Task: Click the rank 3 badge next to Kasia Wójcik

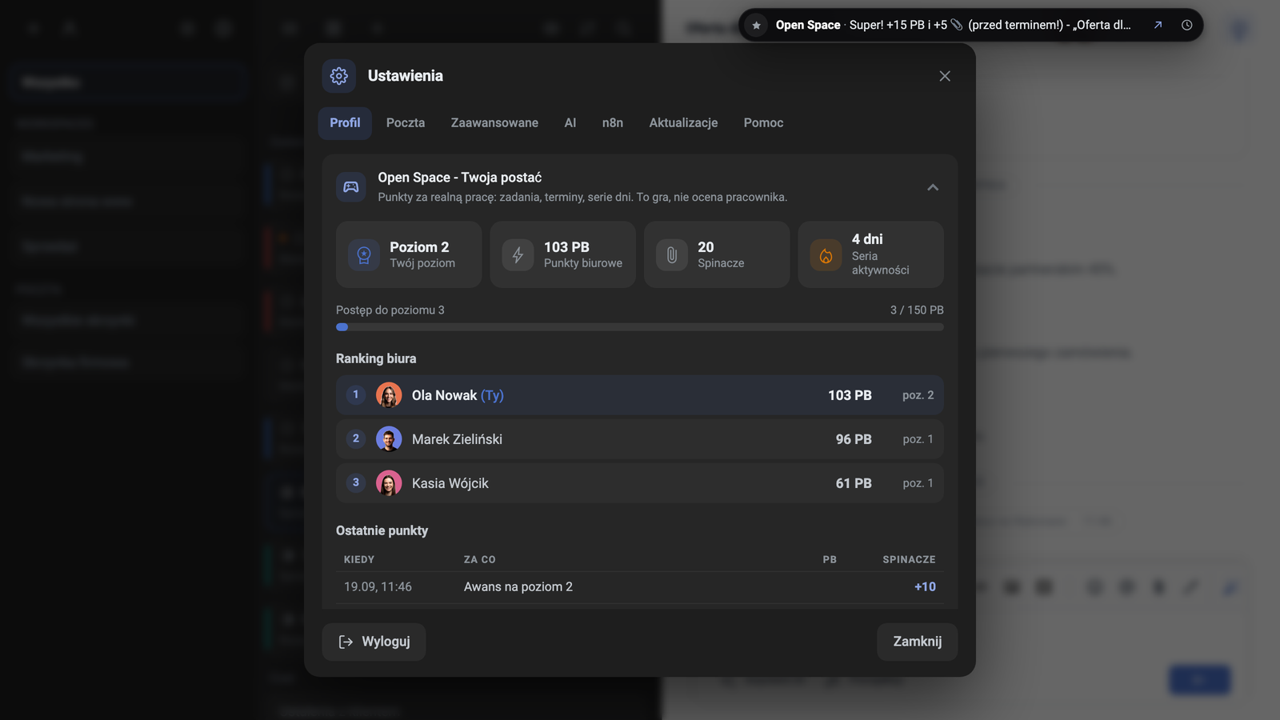Action: point(356,482)
